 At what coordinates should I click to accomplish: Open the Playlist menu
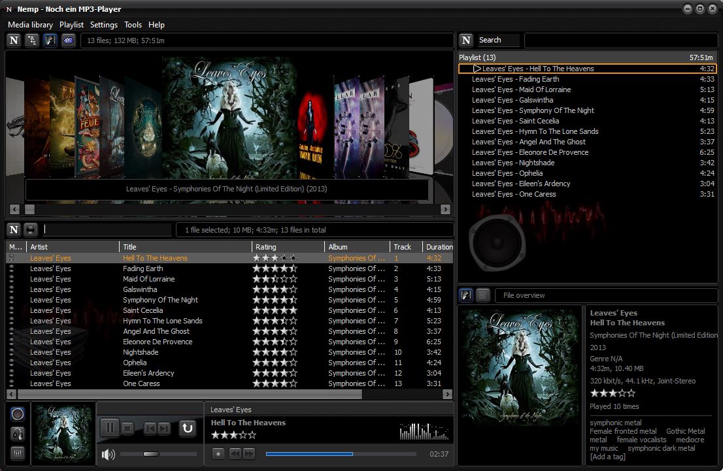coord(71,25)
